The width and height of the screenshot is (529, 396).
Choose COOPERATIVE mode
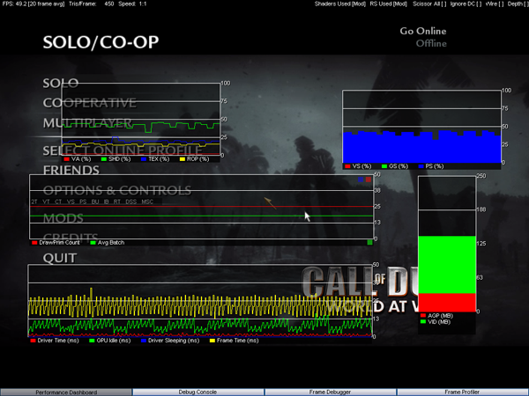(x=90, y=103)
